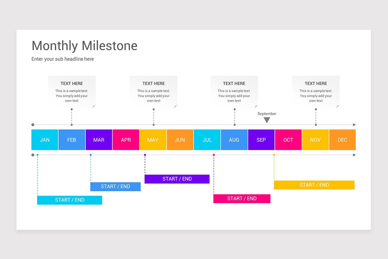Click the blue START / END bar
Viewport: 388px width, 259px height.
(x=115, y=186)
